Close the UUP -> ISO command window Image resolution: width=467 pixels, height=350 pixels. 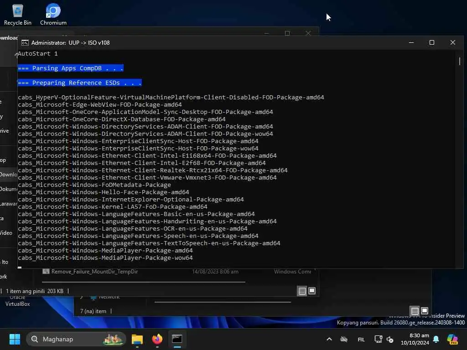(x=453, y=42)
